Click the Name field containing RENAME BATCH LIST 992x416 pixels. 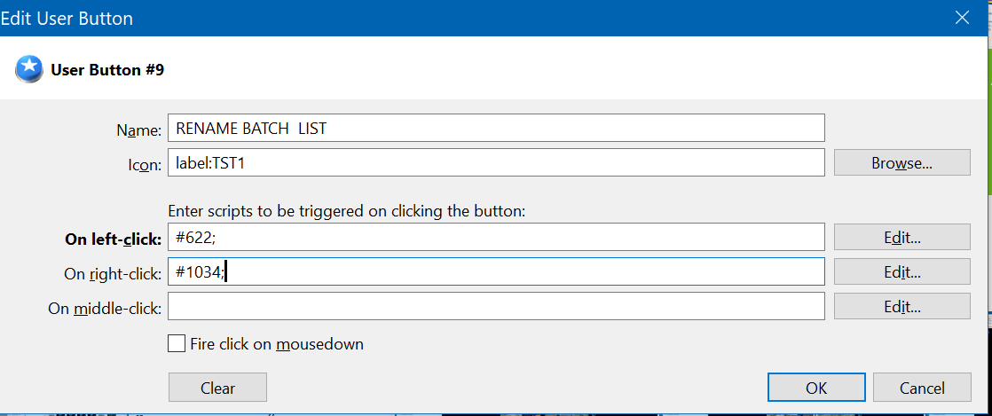coord(496,128)
